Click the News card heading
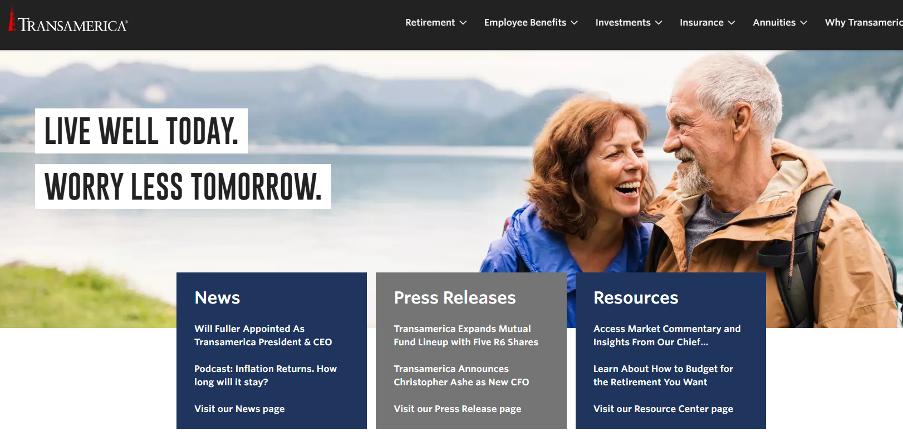The width and height of the screenshot is (903, 437). coord(217,298)
